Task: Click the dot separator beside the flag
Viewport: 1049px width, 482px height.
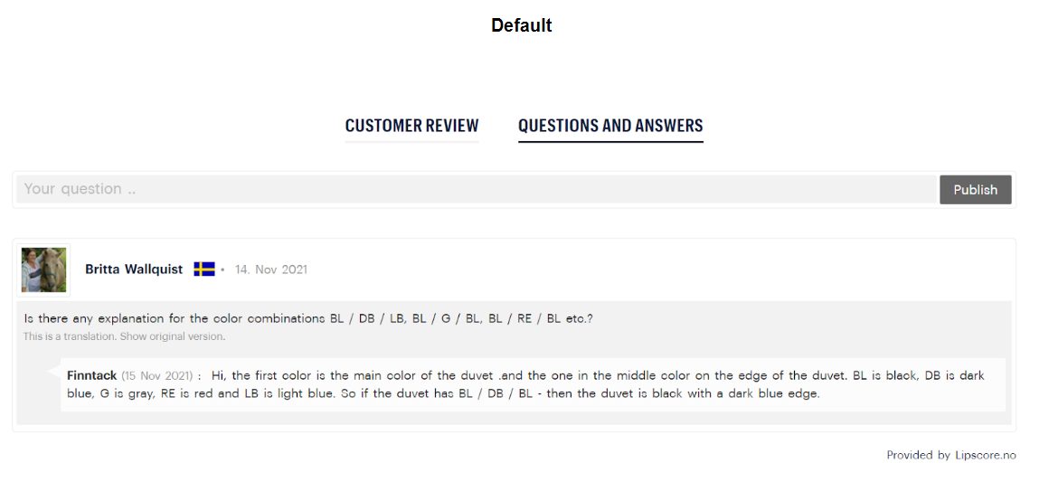Action: 223,269
